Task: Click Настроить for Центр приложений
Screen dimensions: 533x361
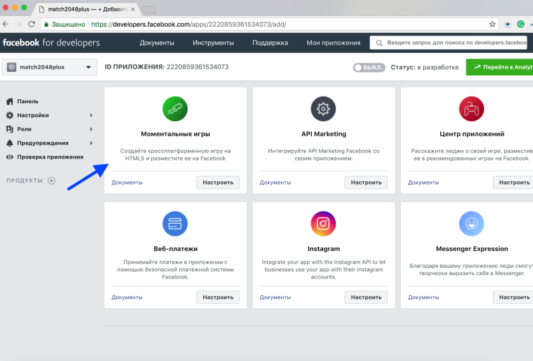Action: pyautogui.click(x=513, y=182)
